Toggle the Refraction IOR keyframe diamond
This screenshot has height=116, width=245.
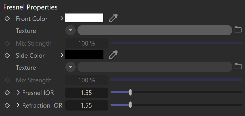(x=7, y=105)
